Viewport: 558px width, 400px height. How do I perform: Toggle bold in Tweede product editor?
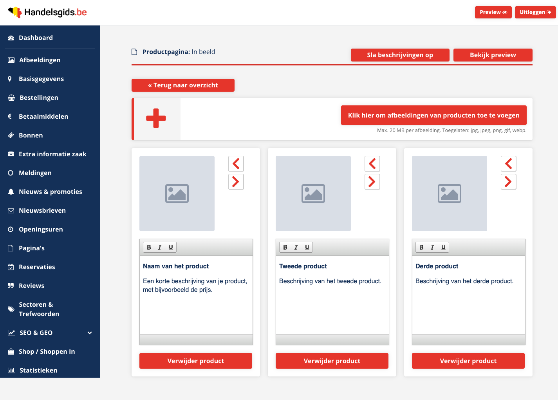coord(285,247)
